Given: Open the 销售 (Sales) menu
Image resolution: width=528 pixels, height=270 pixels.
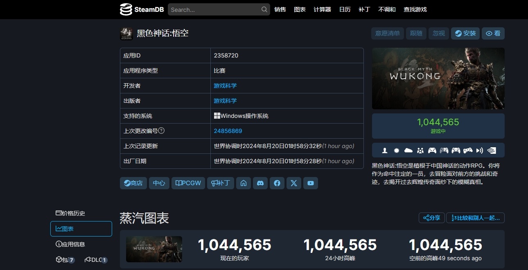Looking at the screenshot, I should coord(280,9).
